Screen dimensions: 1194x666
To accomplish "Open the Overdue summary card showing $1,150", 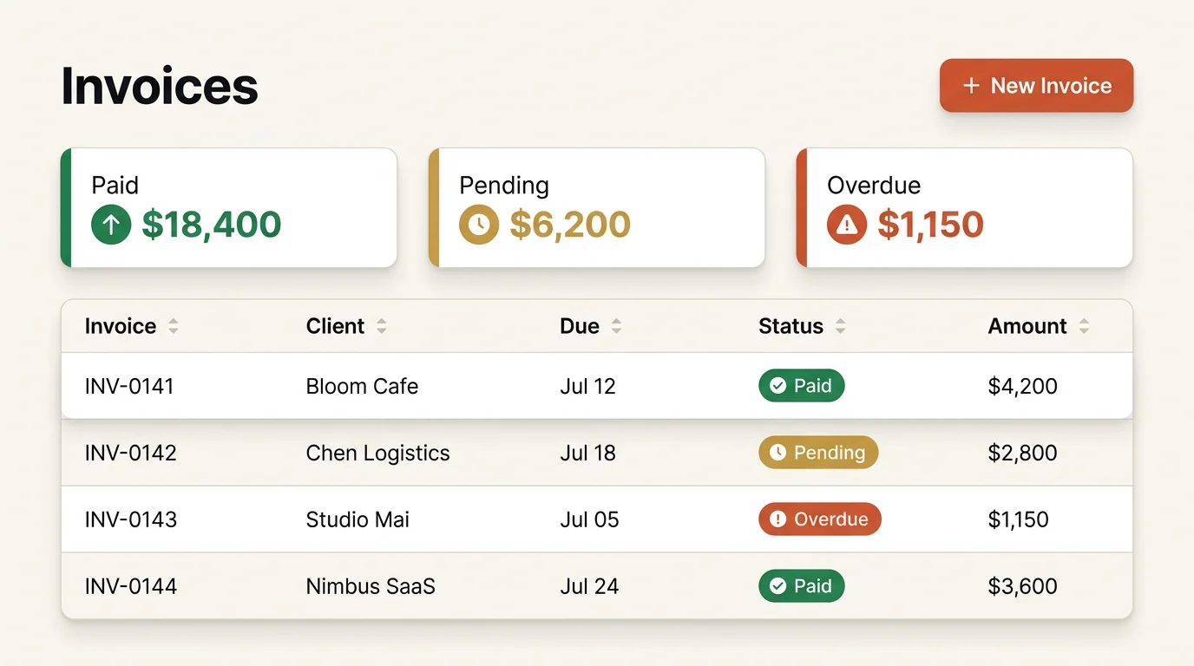I will pos(965,208).
